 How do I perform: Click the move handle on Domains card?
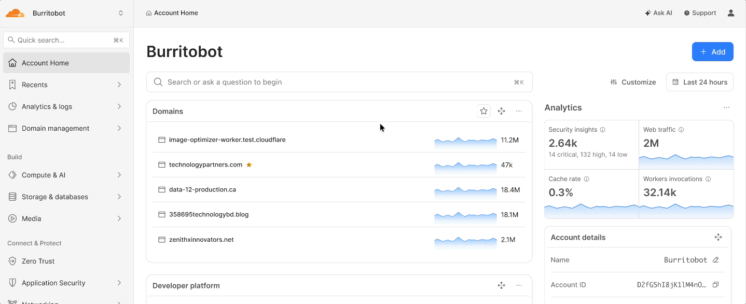pyautogui.click(x=502, y=111)
